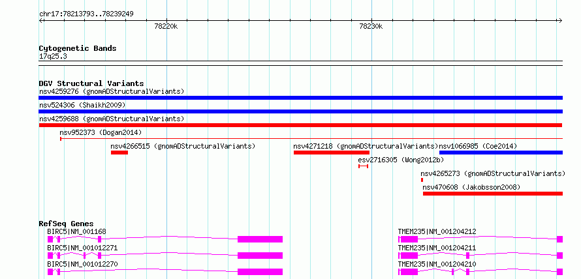Select the red nsv470608 Jakobsson2008 bar

[x=493, y=194]
